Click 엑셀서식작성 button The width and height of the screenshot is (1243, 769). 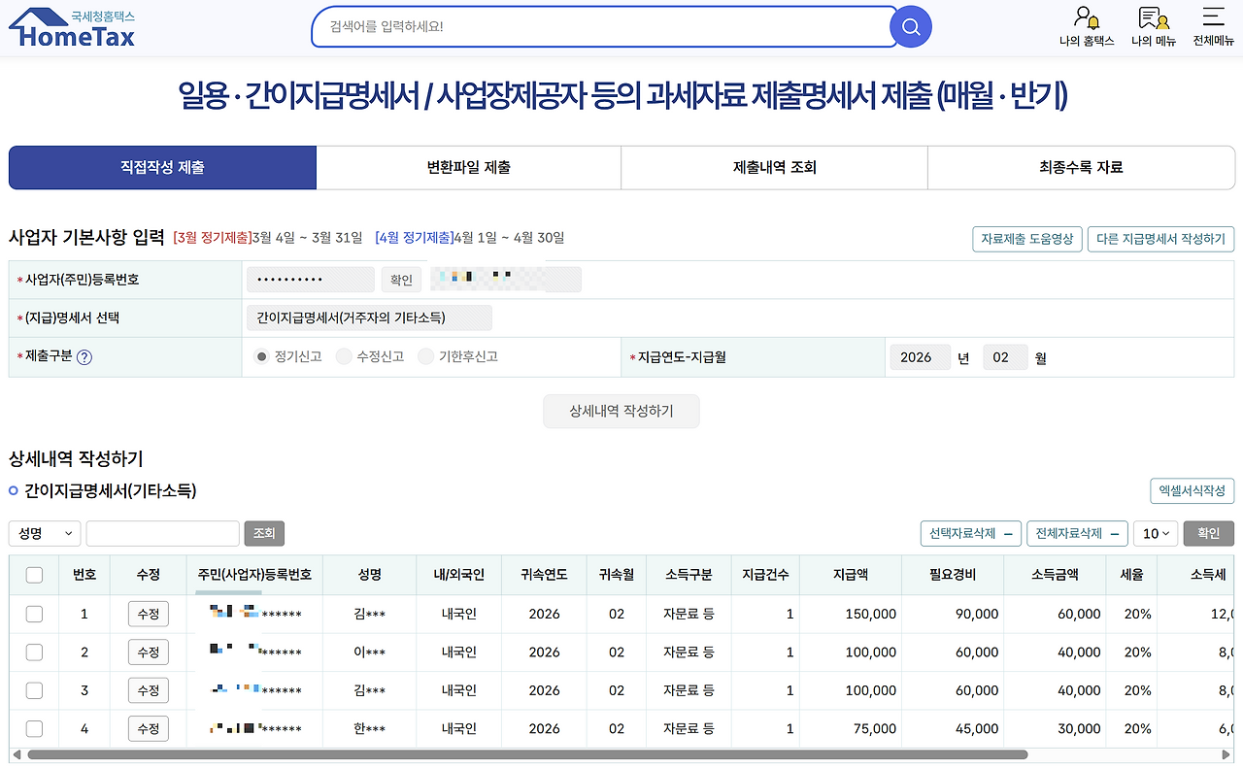tap(1192, 491)
